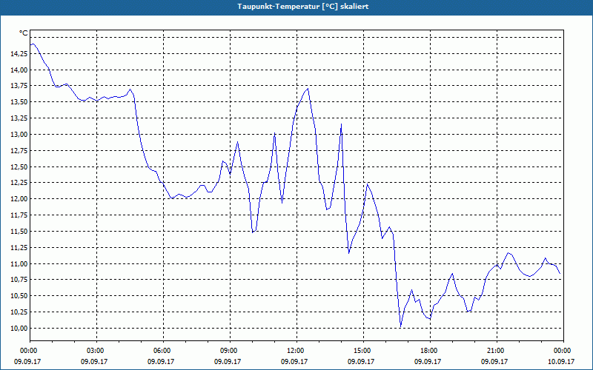This screenshot has width=593, height=370.
Task: Click the 13,75 y-axis label
Action: coord(19,86)
